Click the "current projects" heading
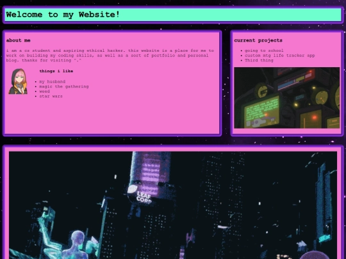Screen dimensions: 346x259 click(x=258, y=40)
